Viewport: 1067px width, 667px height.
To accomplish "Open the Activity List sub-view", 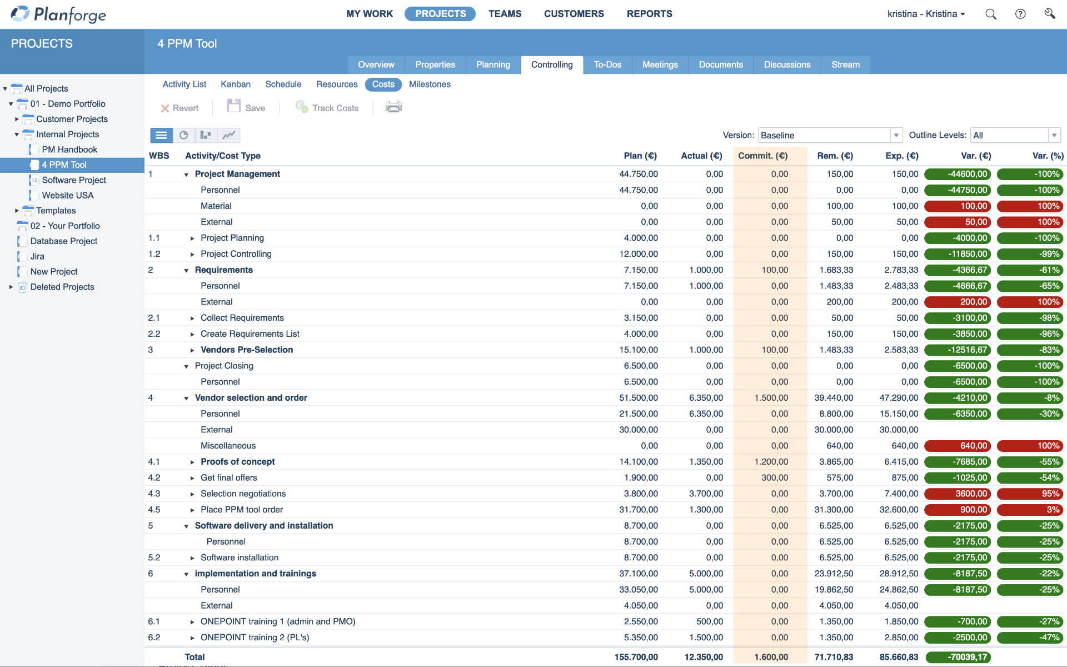I will (185, 84).
